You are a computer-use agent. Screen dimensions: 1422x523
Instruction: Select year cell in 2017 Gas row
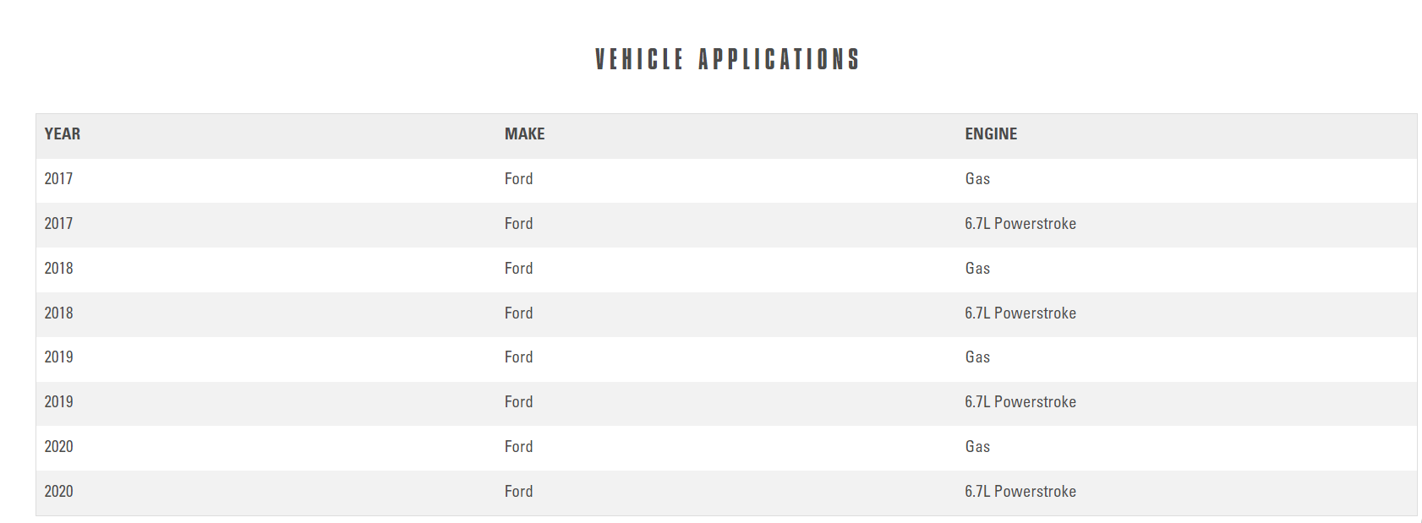point(58,179)
